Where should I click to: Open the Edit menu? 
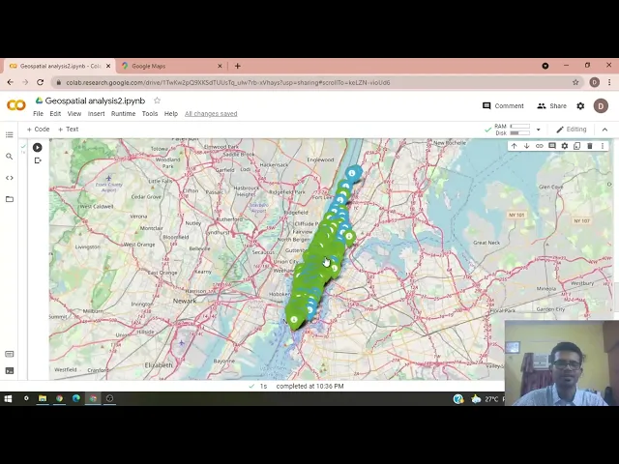[x=55, y=114]
